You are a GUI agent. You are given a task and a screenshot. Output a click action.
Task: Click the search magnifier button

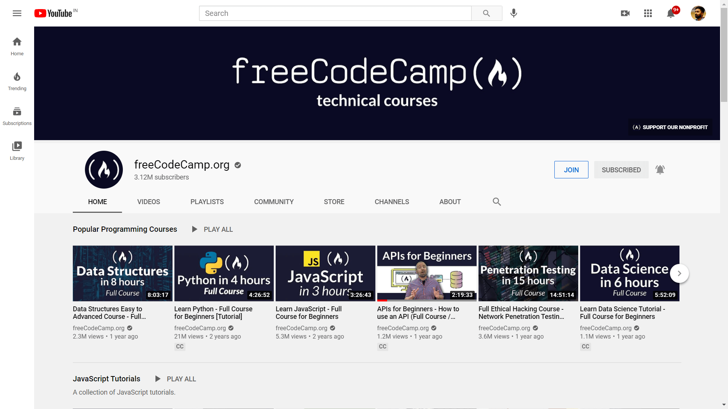click(x=486, y=13)
